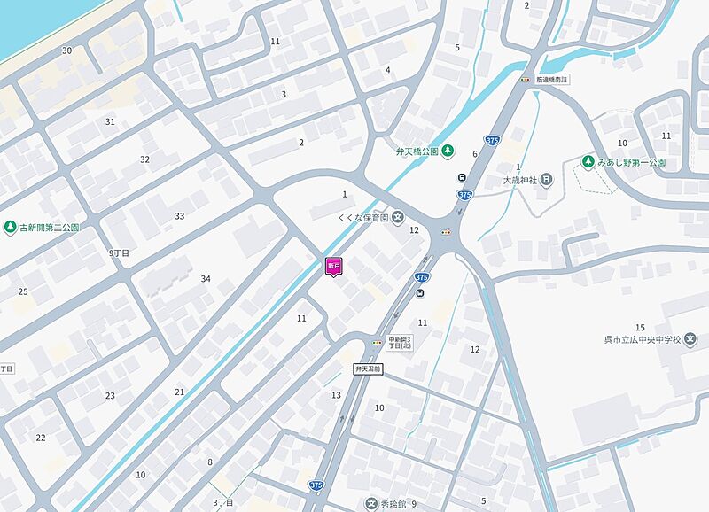Click route 375 shield at bottom of map
The image size is (709, 512).
(316, 485)
